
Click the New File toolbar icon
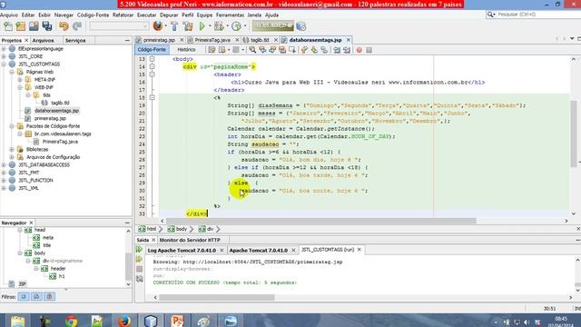(x=8, y=26)
